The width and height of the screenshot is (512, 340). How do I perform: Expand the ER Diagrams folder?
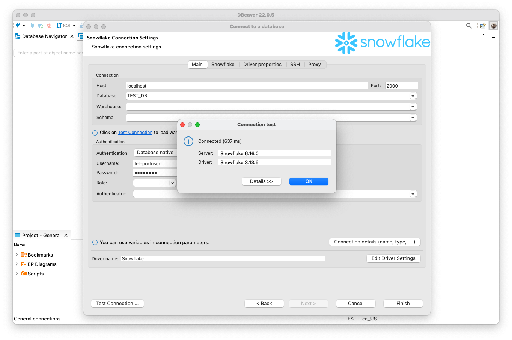[17, 264]
